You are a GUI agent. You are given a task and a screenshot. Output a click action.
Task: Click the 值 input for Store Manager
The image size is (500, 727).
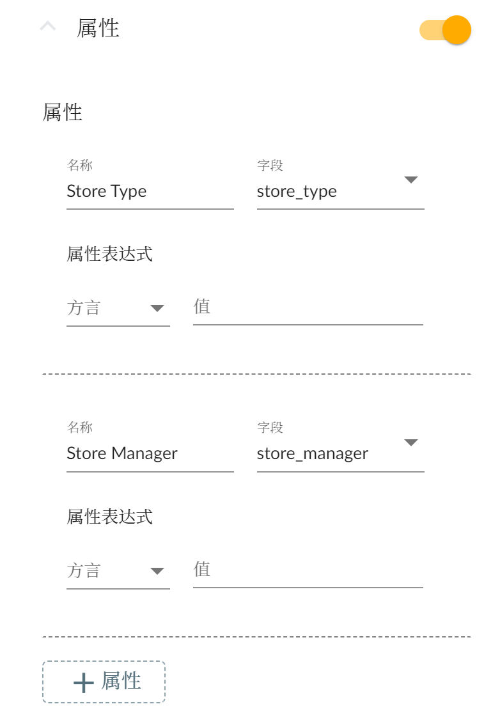click(x=308, y=570)
